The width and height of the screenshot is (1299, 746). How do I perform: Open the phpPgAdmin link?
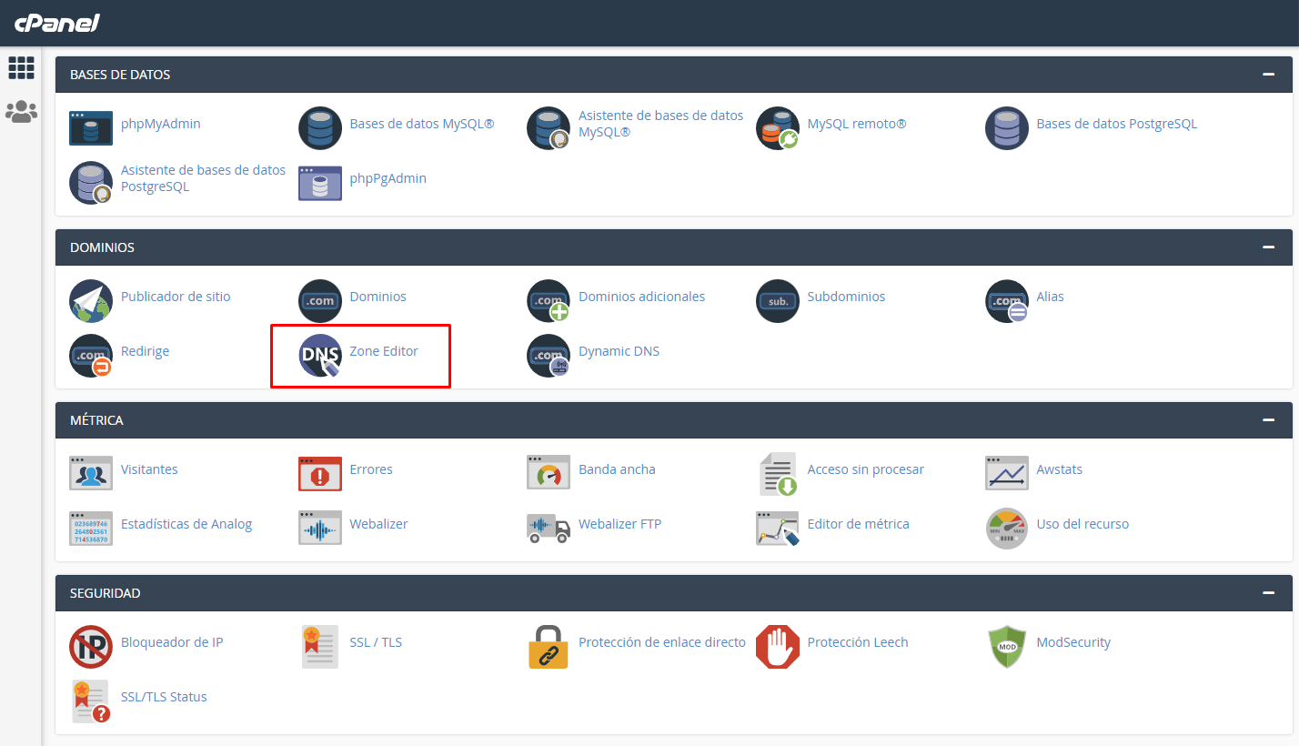[388, 178]
